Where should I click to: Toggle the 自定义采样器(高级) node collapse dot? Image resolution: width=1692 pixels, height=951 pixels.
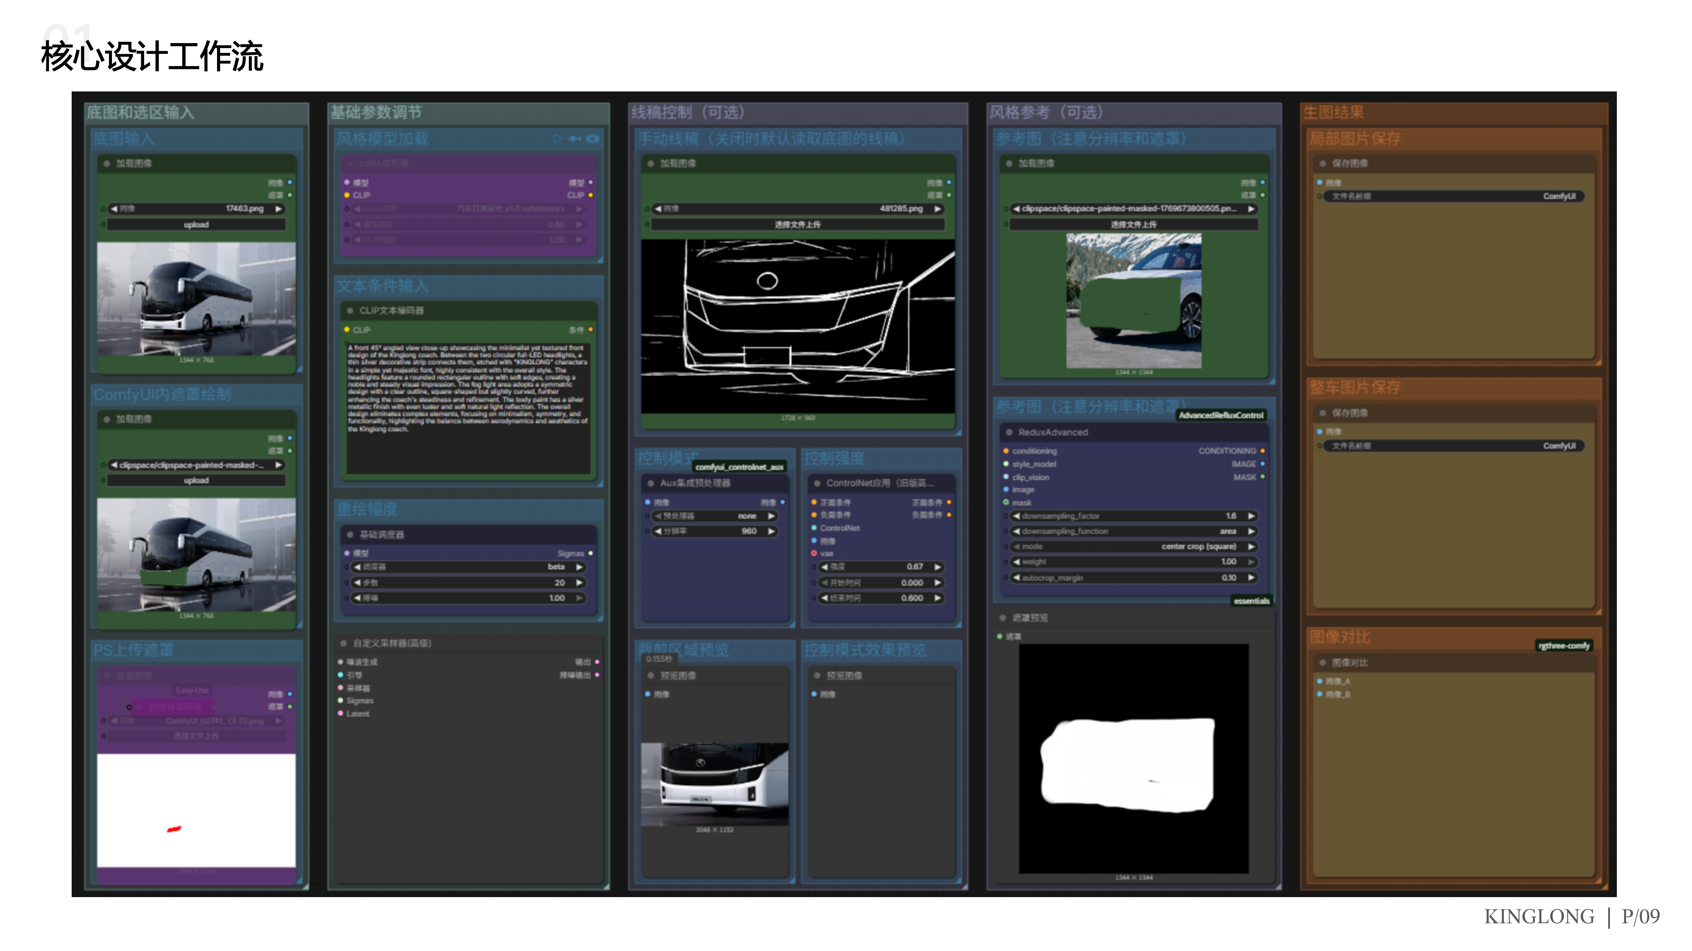click(x=344, y=644)
